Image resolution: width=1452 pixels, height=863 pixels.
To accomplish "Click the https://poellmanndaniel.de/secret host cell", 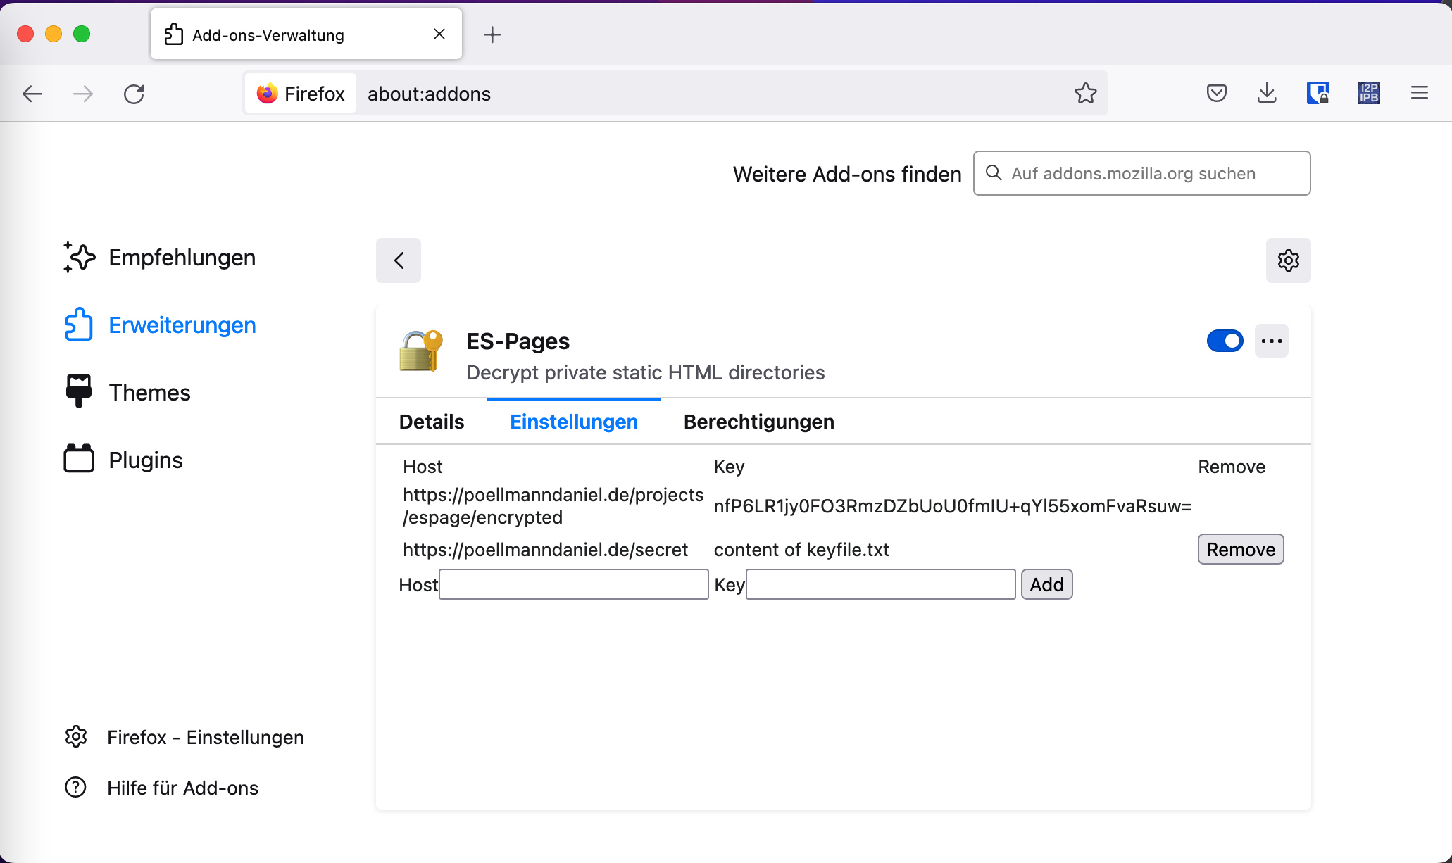I will tap(545, 550).
